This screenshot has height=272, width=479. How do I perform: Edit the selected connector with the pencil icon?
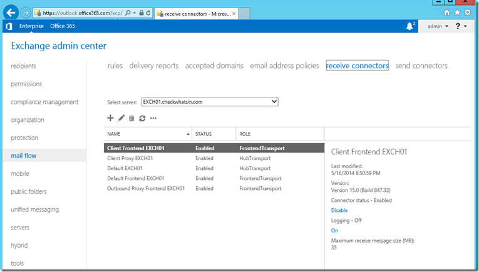pyautogui.click(x=121, y=118)
